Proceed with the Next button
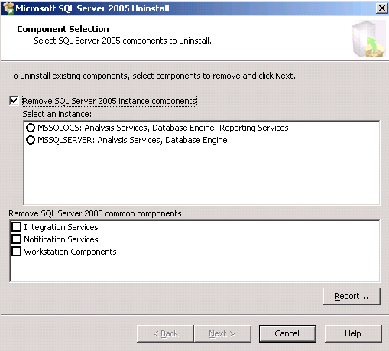Image resolution: width=389 pixels, height=351 pixels. coord(222,333)
